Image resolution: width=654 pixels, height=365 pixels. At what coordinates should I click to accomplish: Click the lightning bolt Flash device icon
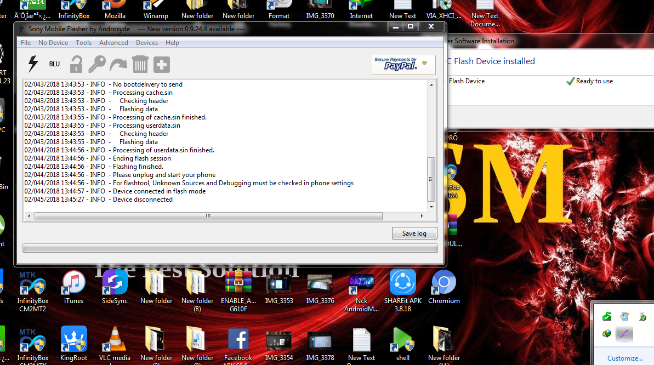[x=33, y=64]
